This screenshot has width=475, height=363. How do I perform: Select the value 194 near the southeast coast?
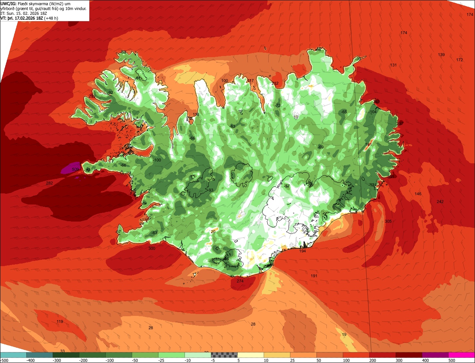point(302,251)
